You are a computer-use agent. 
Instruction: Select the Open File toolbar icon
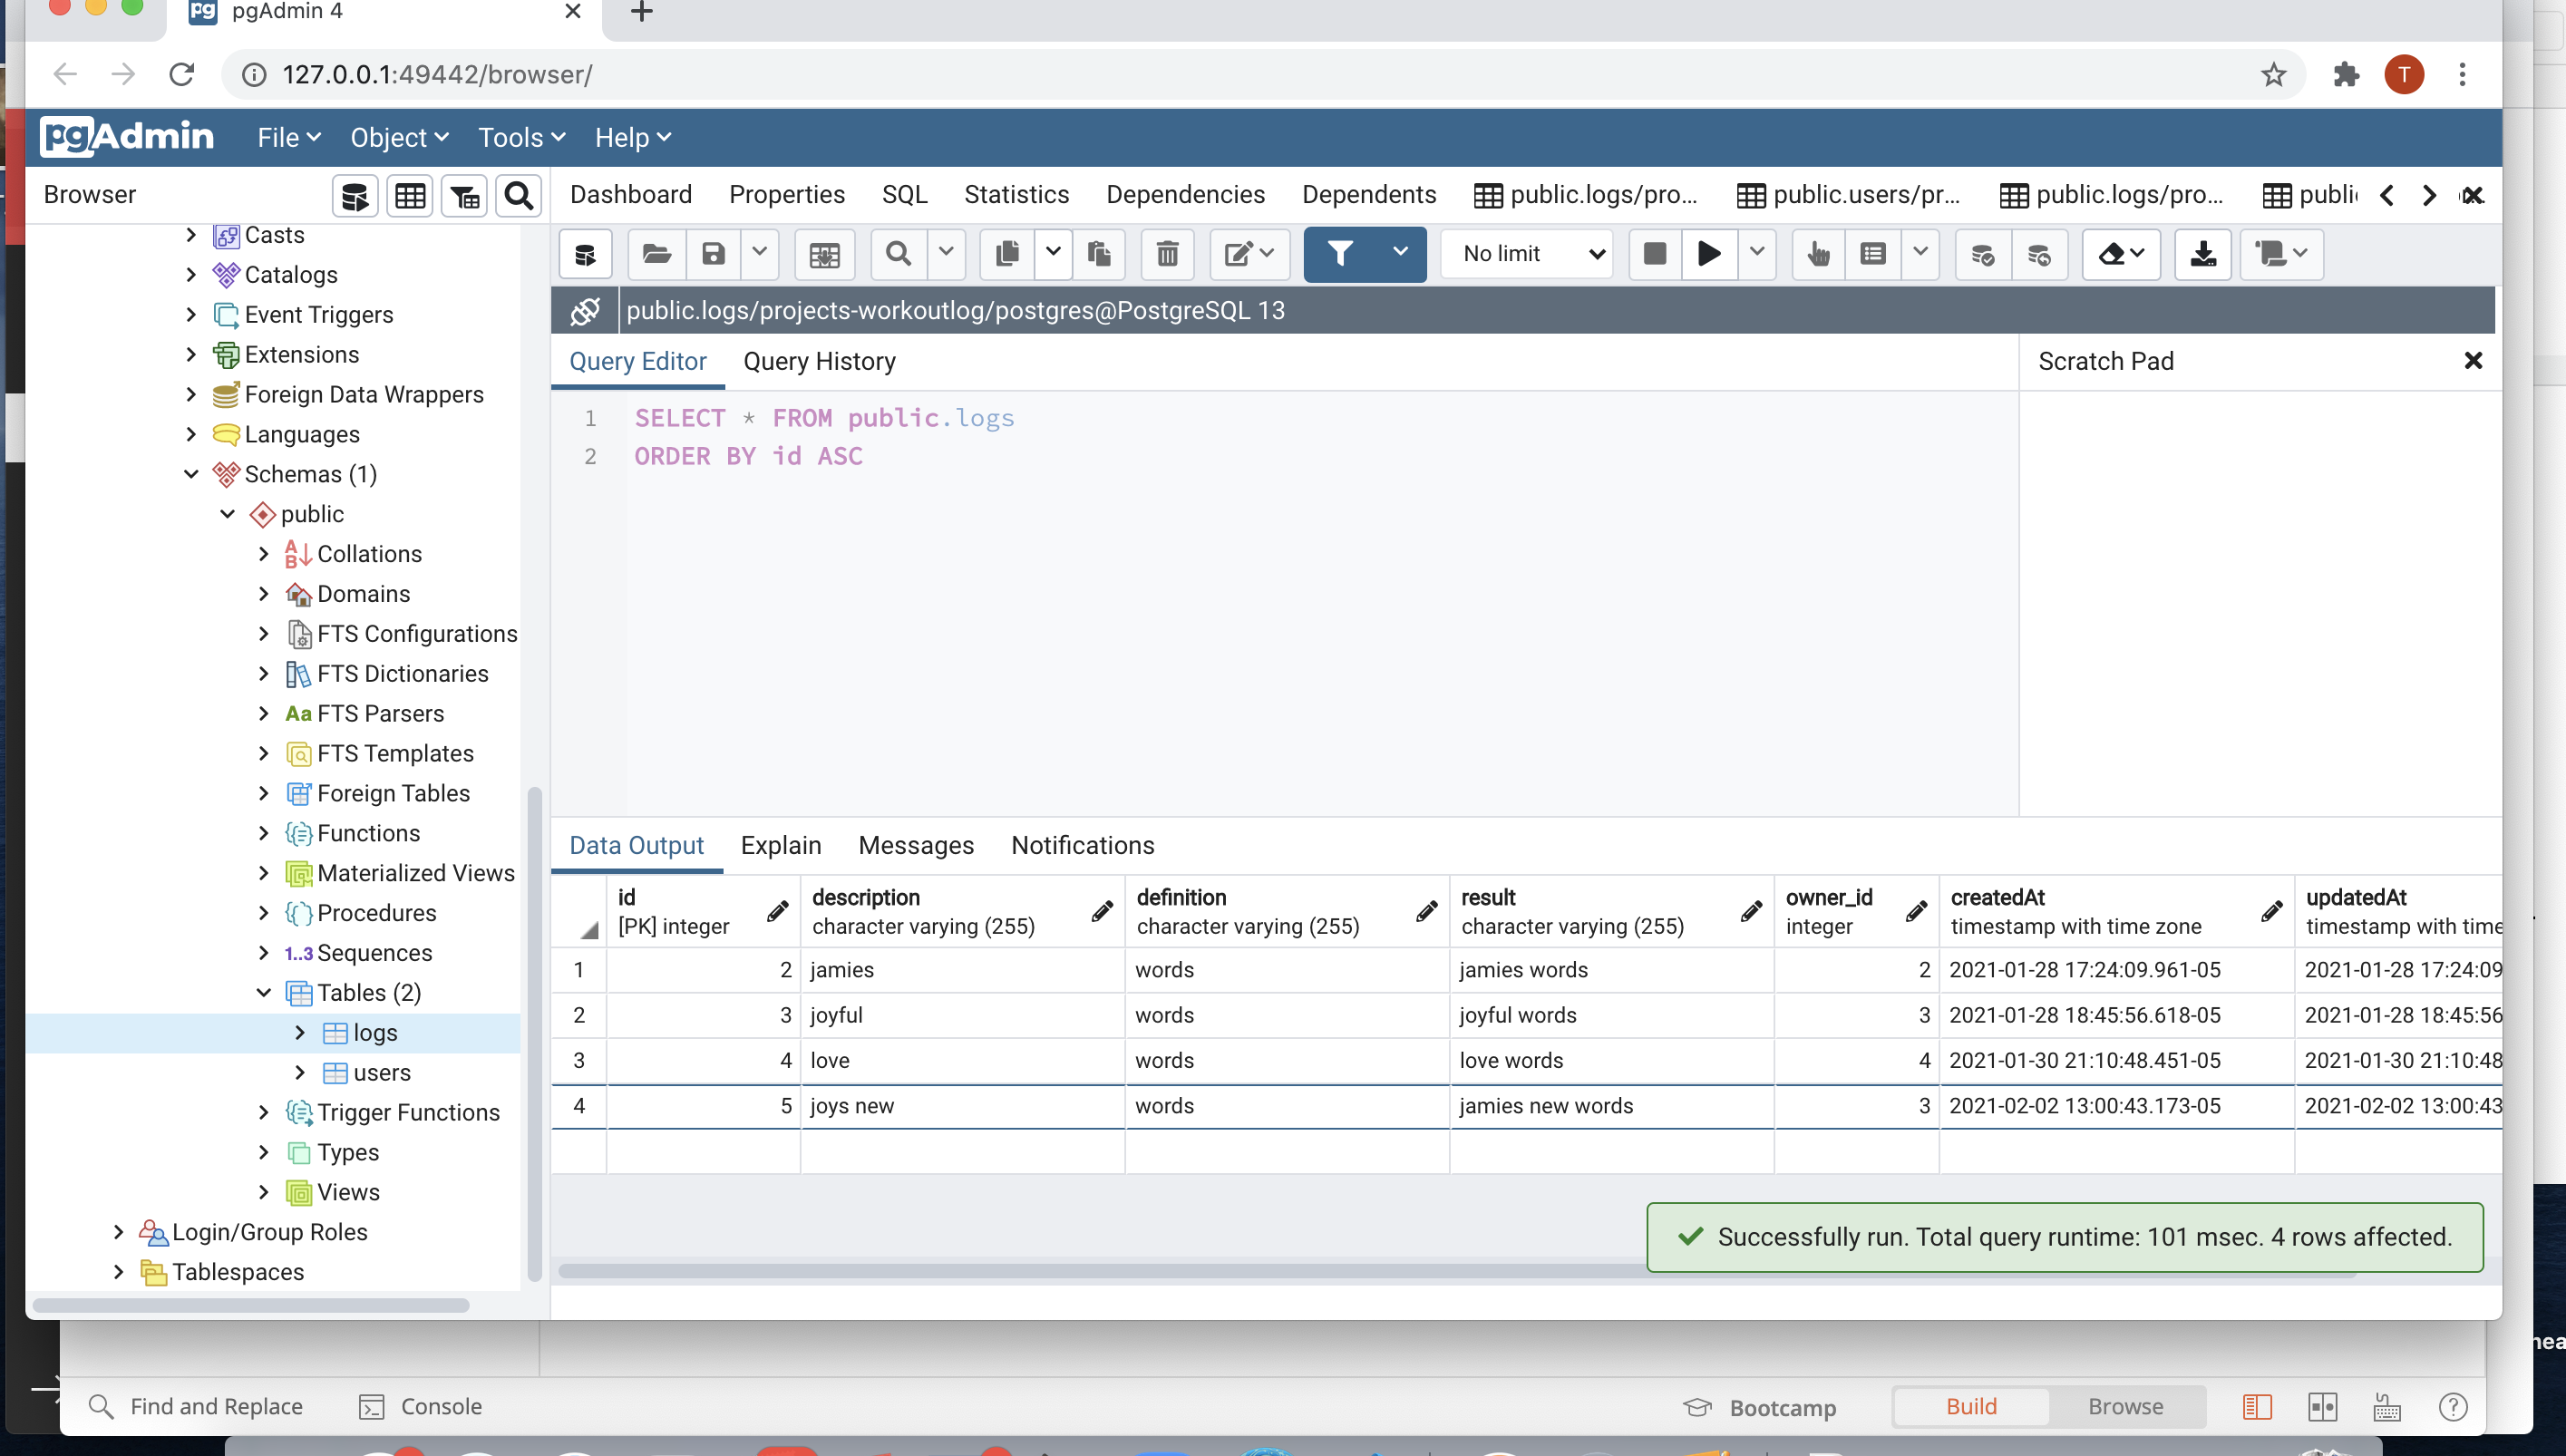[656, 254]
